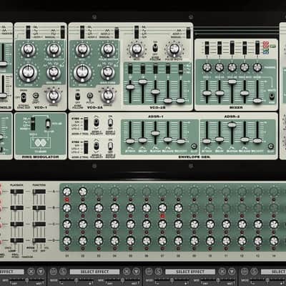The width and height of the screenshot is (286, 286).
Task: Click the third Mixer level slider handle
Action: click(x=232, y=82)
